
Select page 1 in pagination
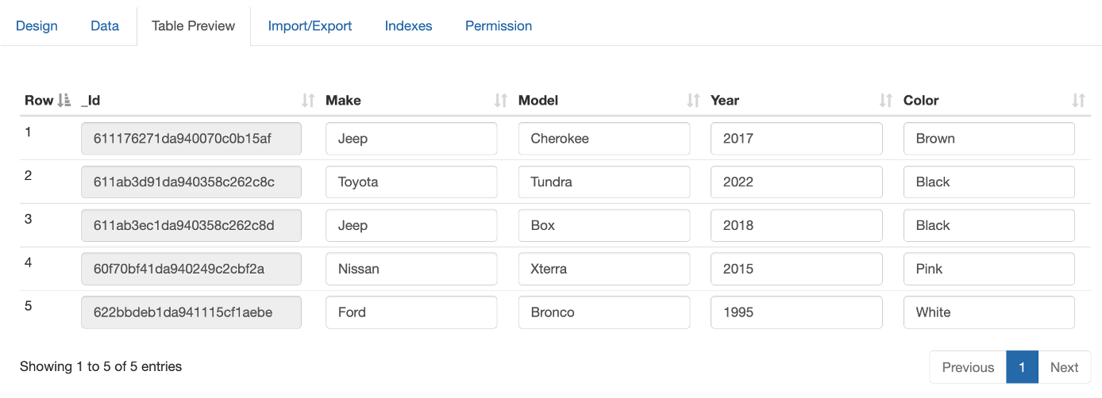coord(1023,367)
